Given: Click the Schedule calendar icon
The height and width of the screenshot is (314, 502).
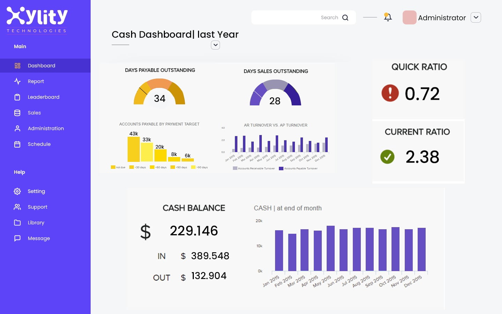Looking at the screenshot, I should point(17,144).
